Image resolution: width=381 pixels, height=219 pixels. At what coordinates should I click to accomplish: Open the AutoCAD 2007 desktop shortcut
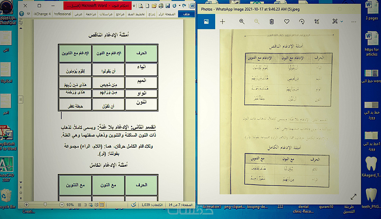pyautogui.click(x=6, y=169)
